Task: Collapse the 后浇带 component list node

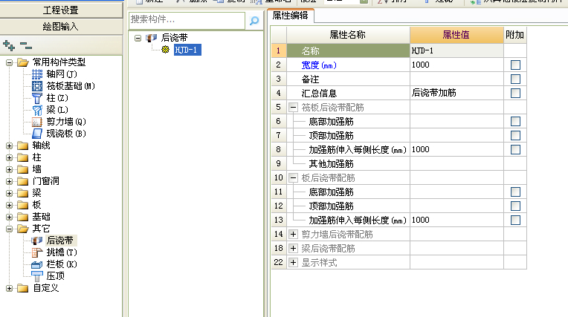Action: point(138,38)
